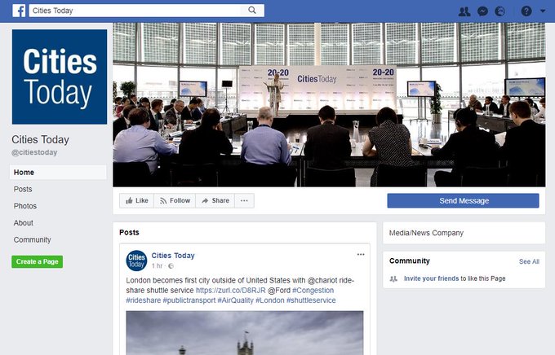Open the #London hashtag
Viewport: 555px width, 355px height.
coord(269,300)
